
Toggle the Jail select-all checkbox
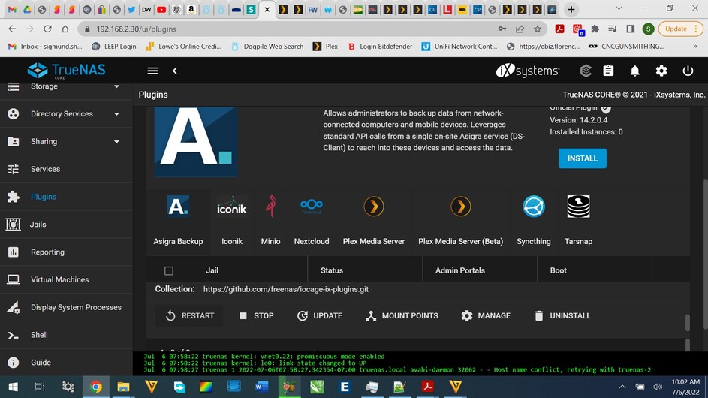pyautogui.click(x=169, y=270)
